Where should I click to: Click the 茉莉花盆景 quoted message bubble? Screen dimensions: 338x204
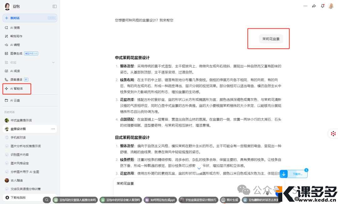[271, 39]
